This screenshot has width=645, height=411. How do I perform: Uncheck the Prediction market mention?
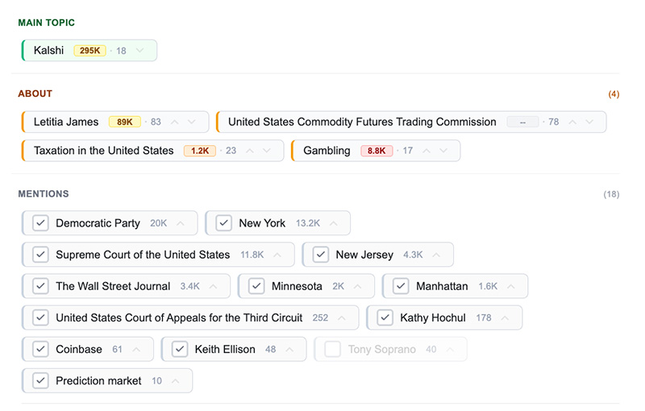coord(40,380)
